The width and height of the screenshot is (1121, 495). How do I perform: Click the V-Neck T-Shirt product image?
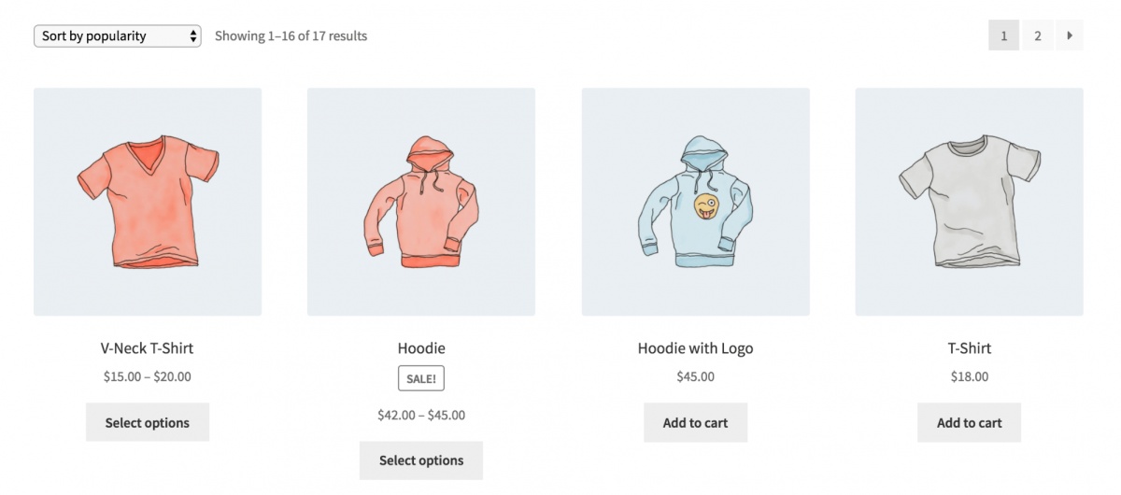coord(148,202)
